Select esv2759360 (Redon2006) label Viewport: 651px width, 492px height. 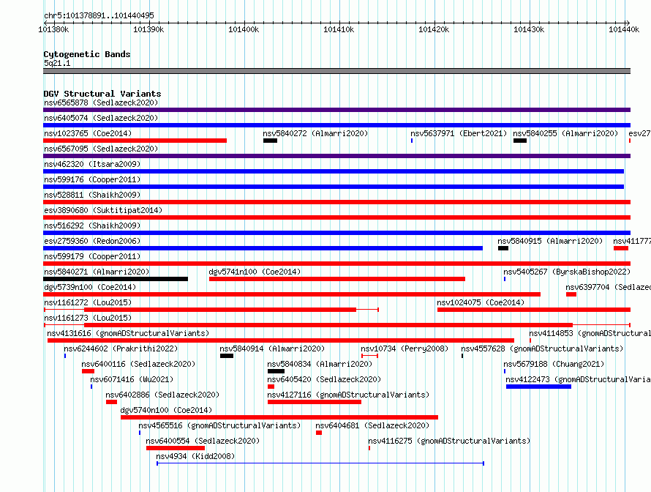pos(92,241)
